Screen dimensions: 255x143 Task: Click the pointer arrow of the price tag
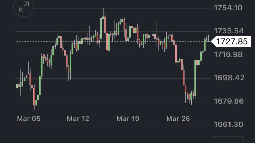click(212, 42)
